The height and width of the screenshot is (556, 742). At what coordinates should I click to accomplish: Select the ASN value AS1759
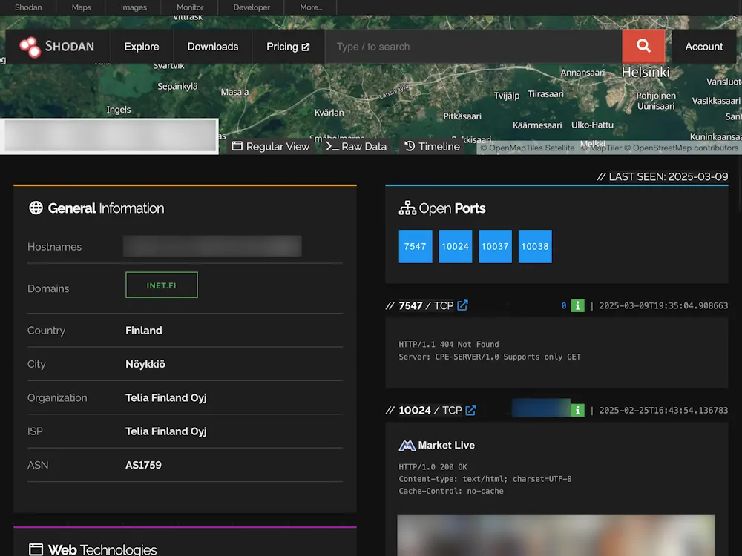click(143, 465)
